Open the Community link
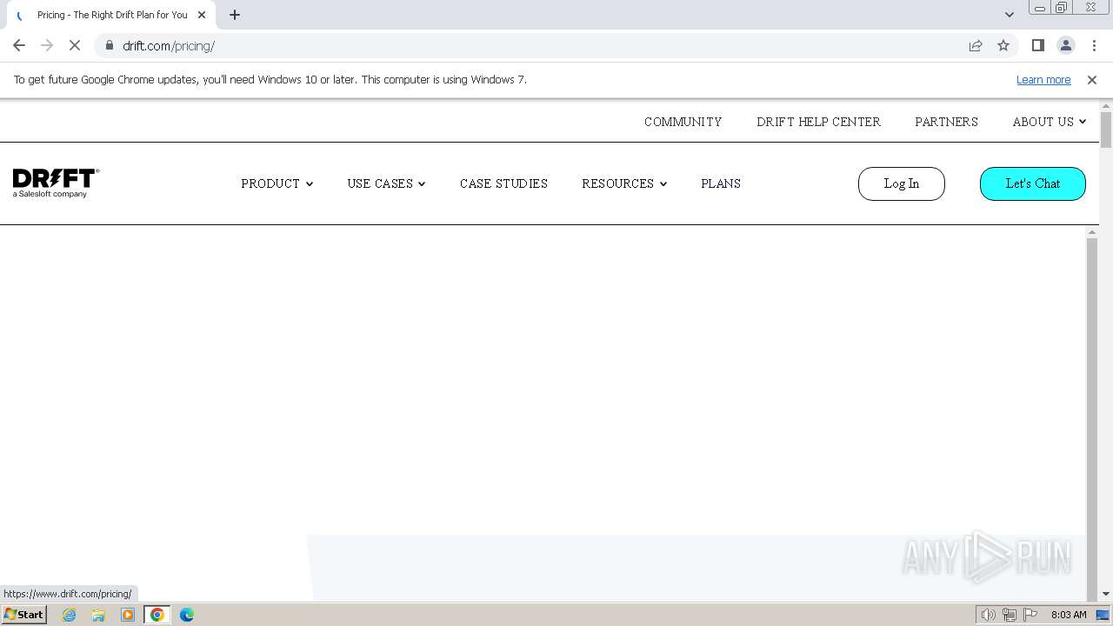 coord(683,122)
